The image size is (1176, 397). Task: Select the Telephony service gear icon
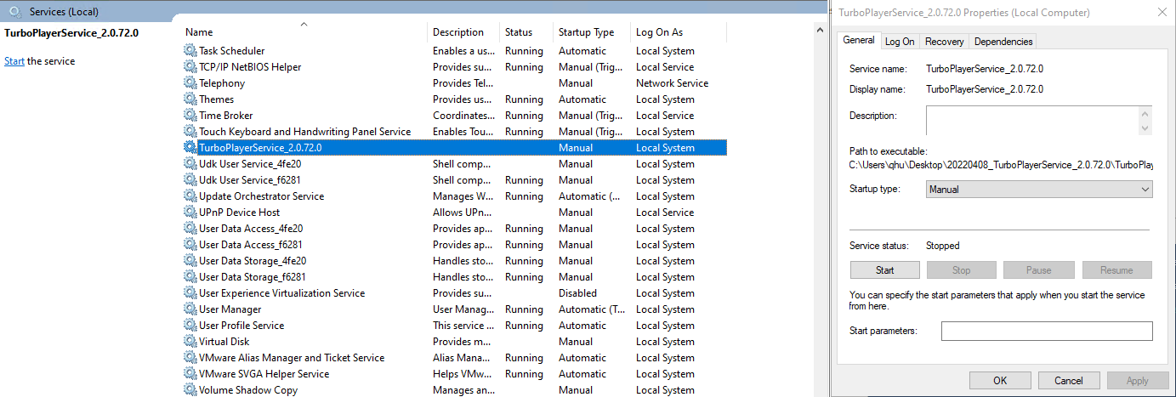coord(190,83)
